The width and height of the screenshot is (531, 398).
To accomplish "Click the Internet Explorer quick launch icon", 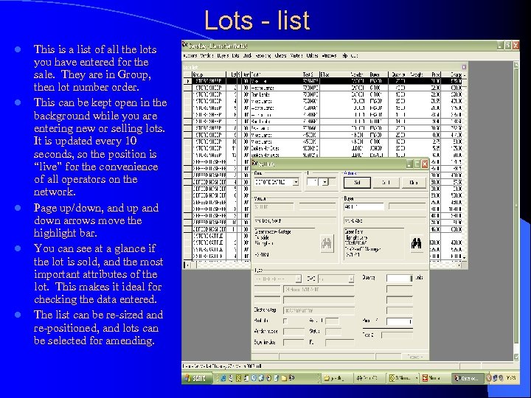I will (x=223, y=378).
